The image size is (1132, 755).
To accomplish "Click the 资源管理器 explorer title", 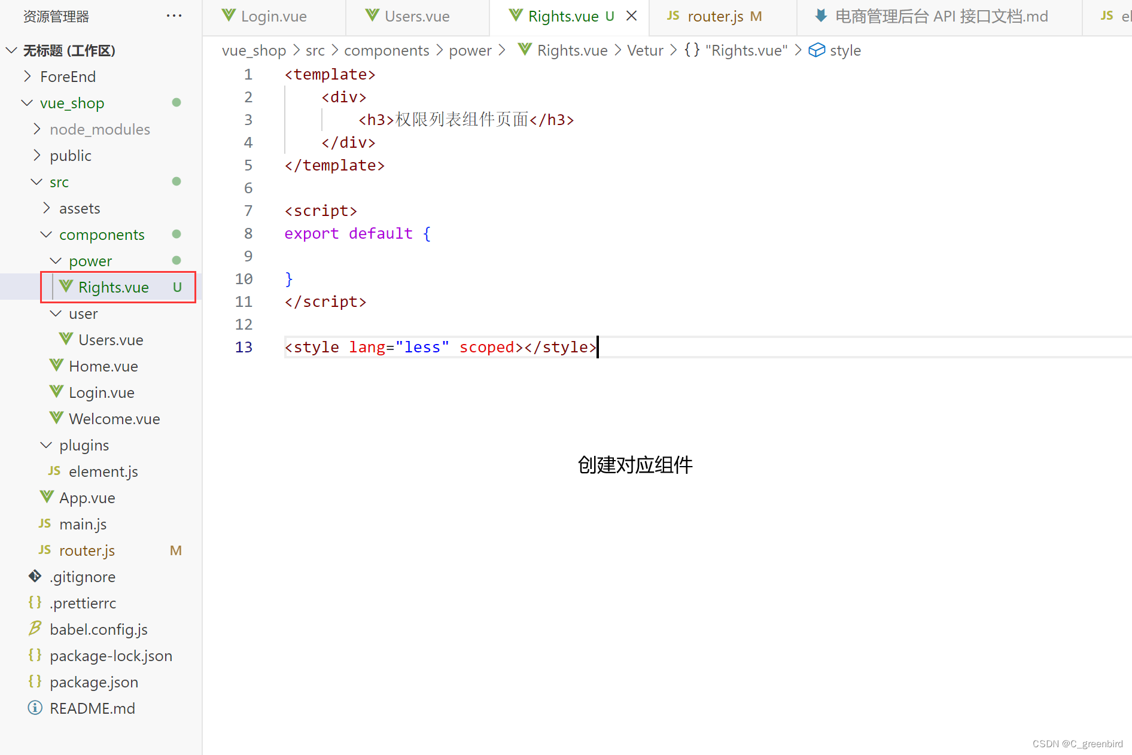I will 56,17.
